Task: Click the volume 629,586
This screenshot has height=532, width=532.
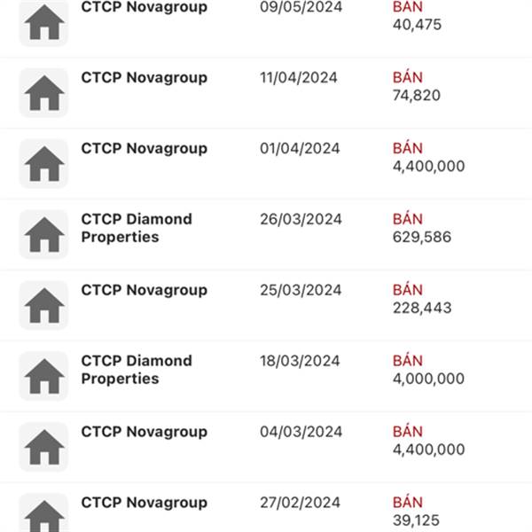Action: (x=422, y=237)
